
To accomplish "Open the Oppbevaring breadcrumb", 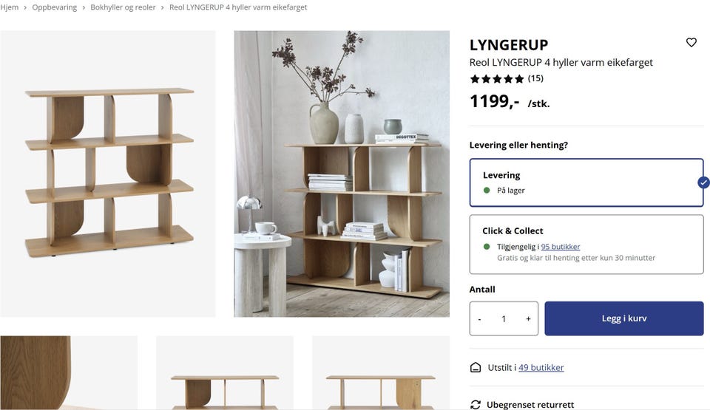I will pyautogui.click(x=54, y=7).
